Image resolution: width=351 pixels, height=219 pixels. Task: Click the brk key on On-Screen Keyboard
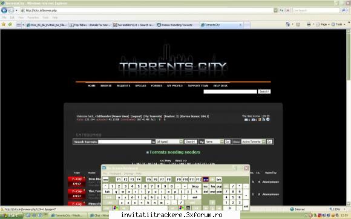[x=219, y=180]
